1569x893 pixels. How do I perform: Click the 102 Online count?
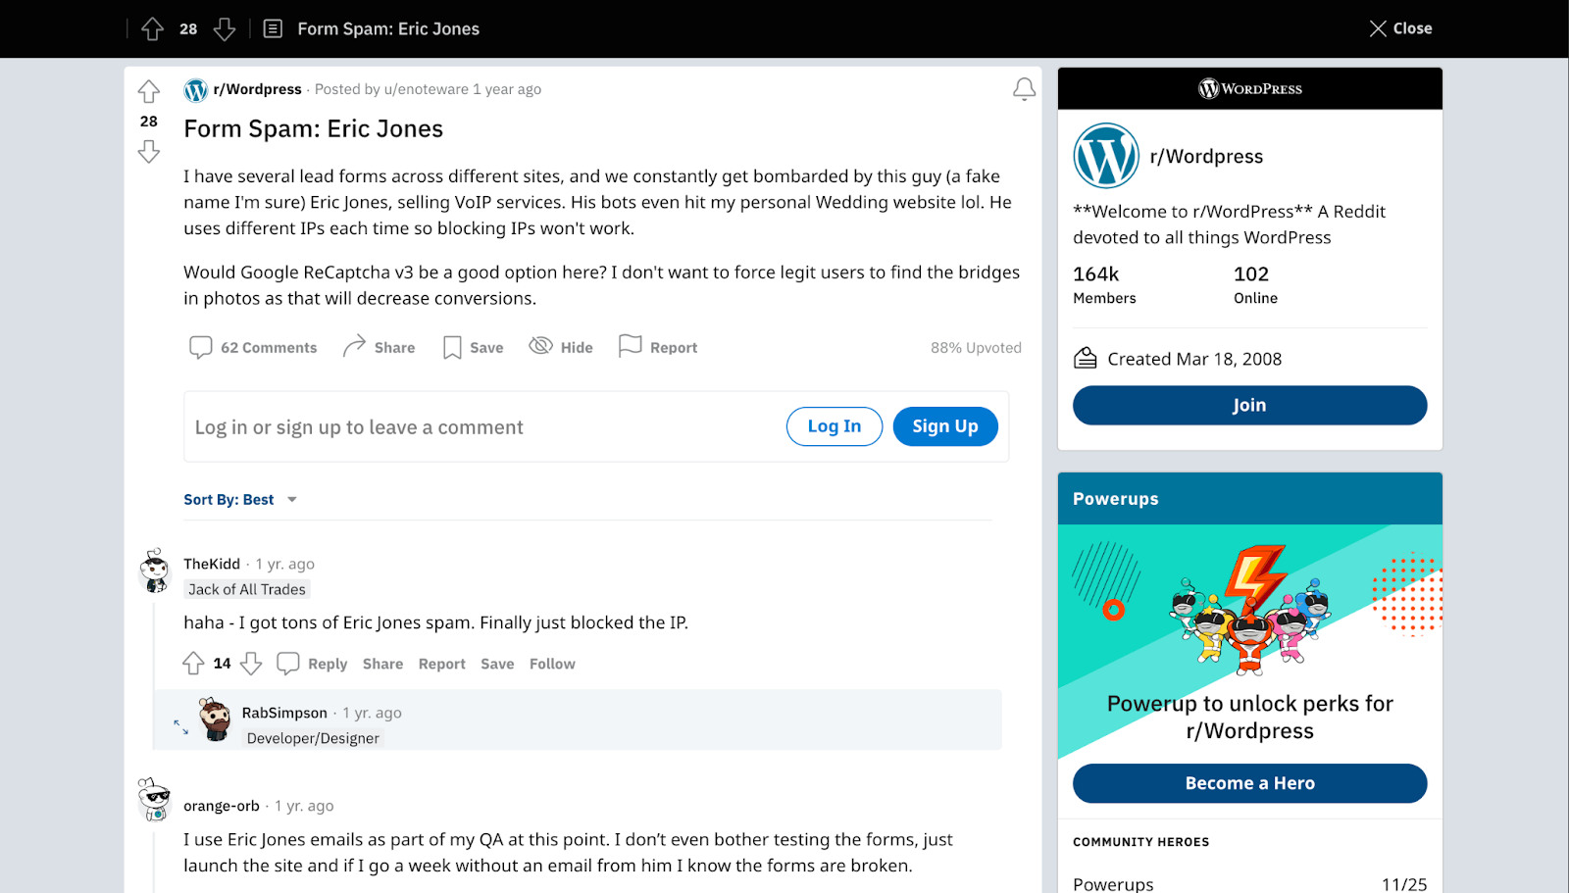(x=1255, y=284)
